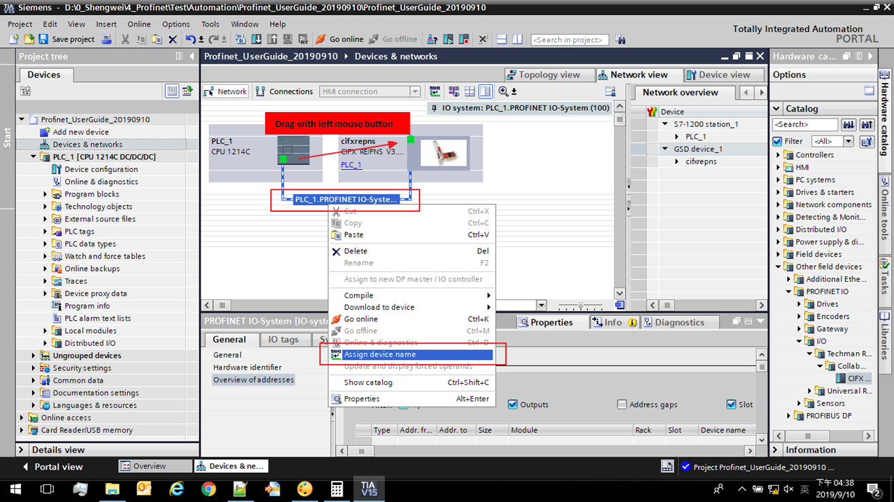Open the Online tools side tab
Viewport: 894px width, 502px height.
point(884,209)
